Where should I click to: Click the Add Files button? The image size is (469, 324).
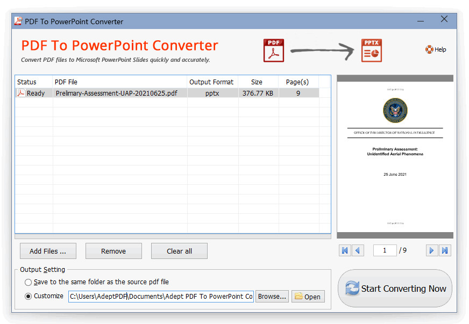click(48, 251)
